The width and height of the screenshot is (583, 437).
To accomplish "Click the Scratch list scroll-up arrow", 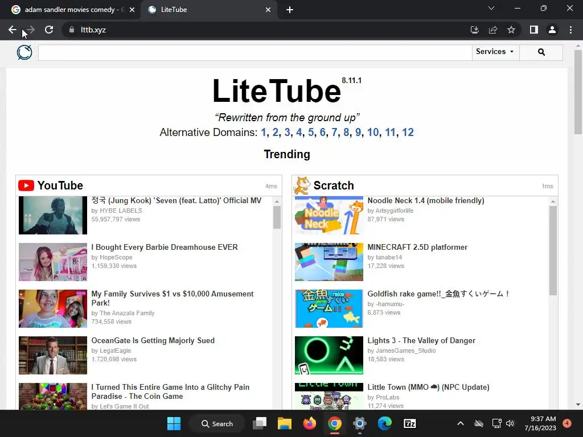I will click(x=553, y=201).
